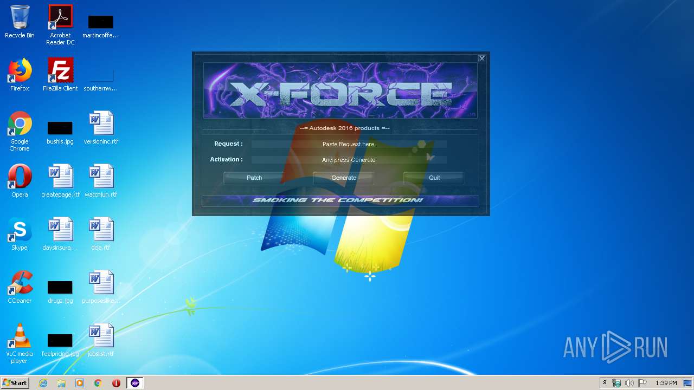694x390 pixels.
Task: Select jobslist.rtf document icon
Action: click(x=101, y=340)
